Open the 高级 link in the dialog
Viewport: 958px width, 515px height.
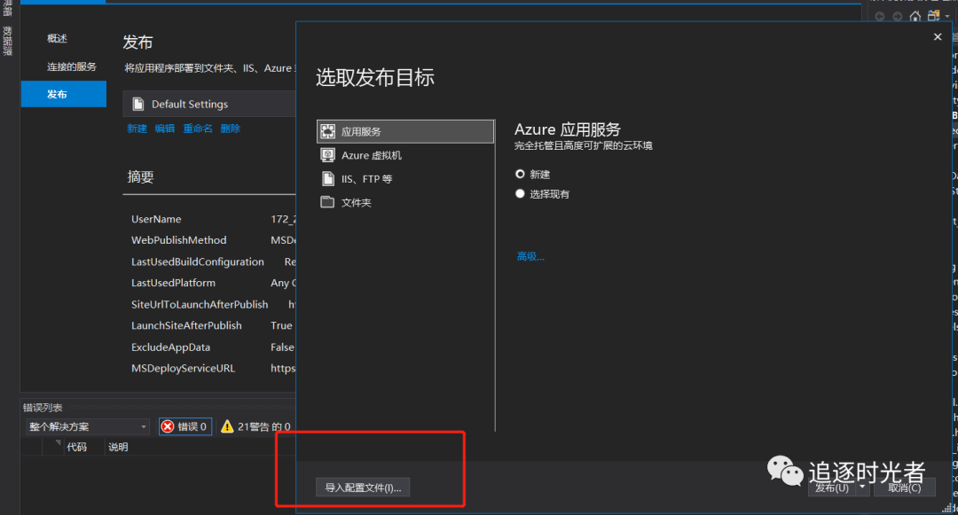530,255
